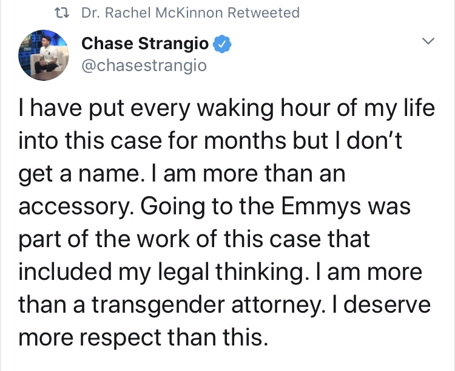Click the tweet's first line "I have put every waking hour"
Screen dimensions: 455x371
pyautogui.click(x=146, y=109)
